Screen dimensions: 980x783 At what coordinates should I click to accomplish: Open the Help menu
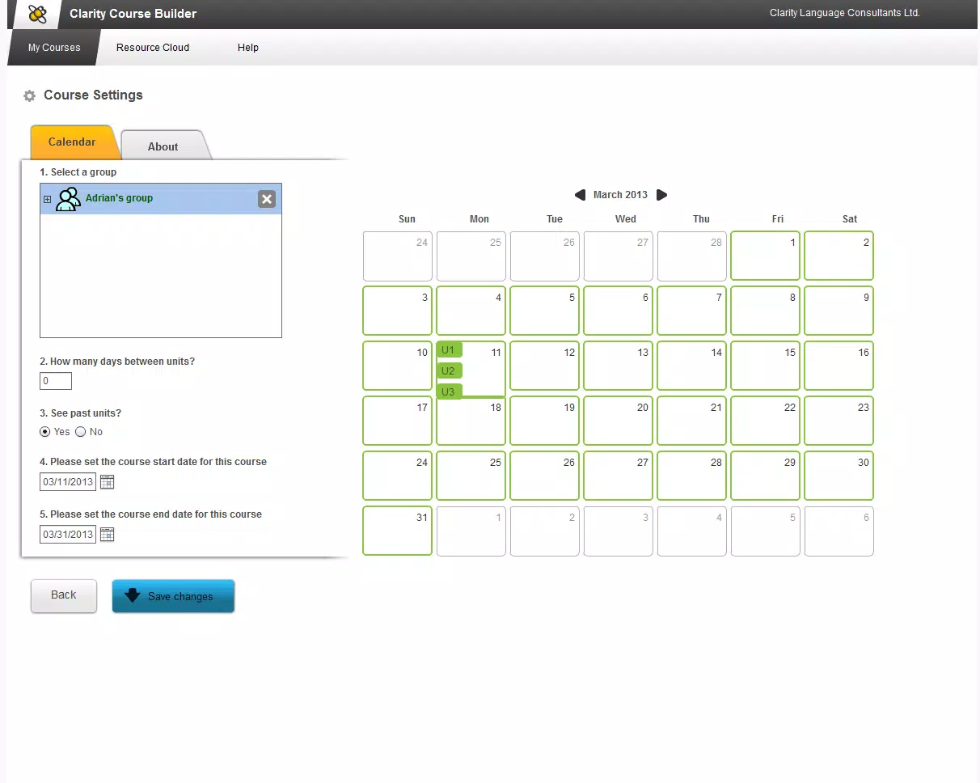[248, 48]
